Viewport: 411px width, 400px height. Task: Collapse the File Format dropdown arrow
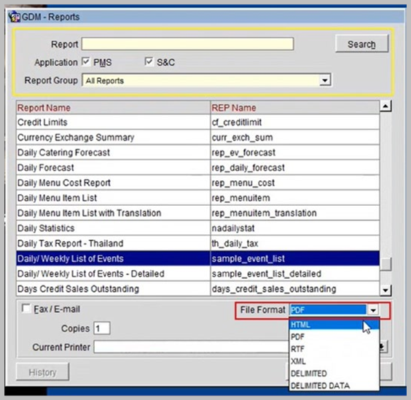coord(372,310)
